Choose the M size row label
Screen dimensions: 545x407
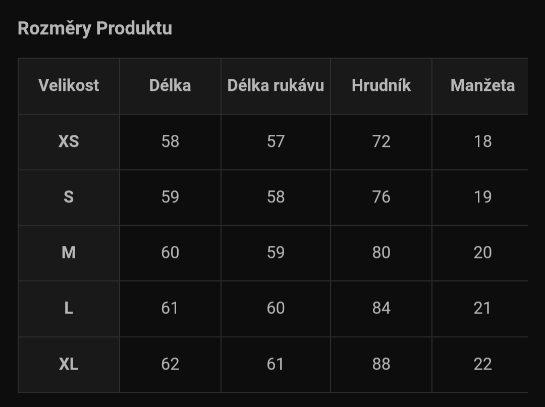[x=69, y=252]
